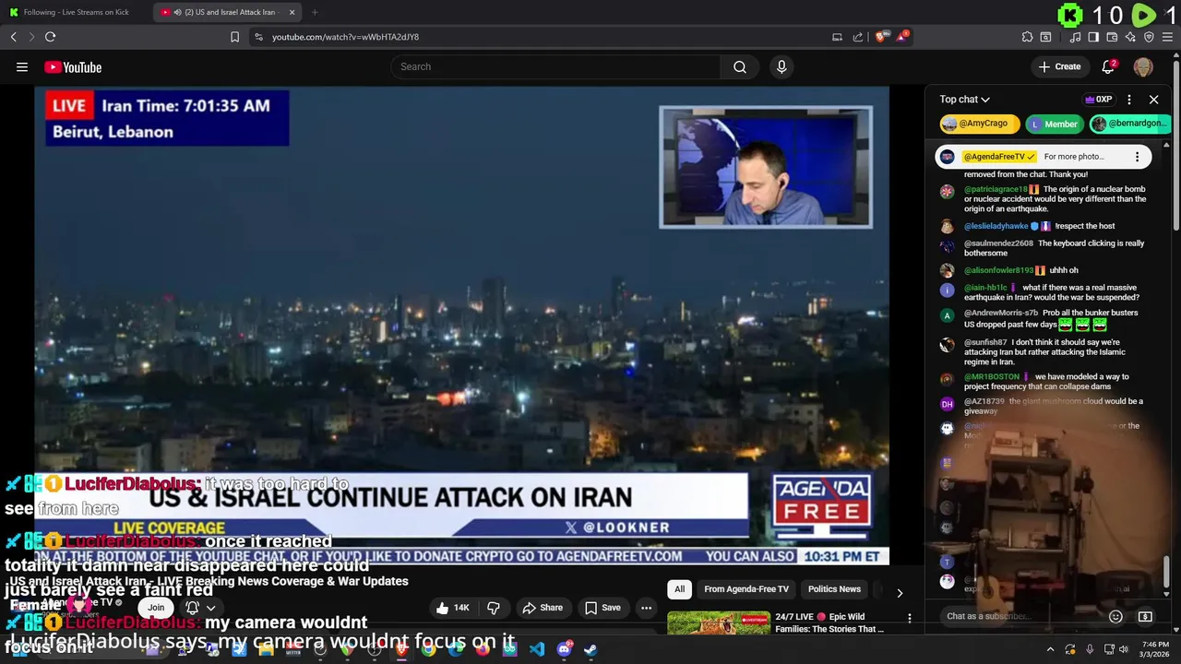Click the @bernardgon chip

click(1130, 124)
